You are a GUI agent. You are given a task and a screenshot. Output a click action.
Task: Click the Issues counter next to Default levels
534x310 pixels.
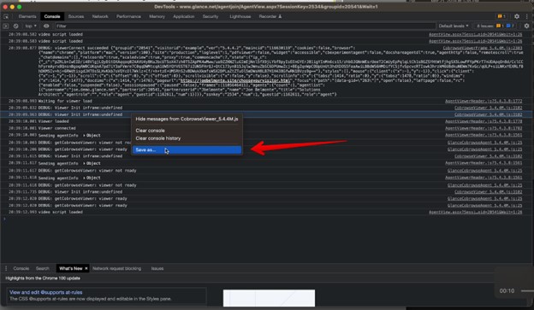tap(495, 26)
